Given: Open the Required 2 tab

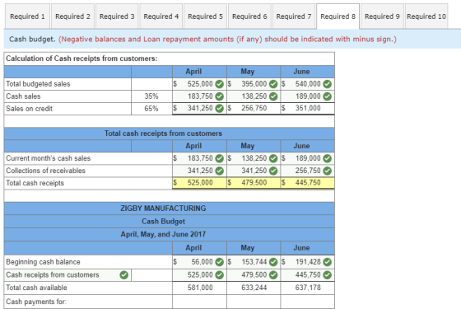Looking at the screenshot, I should (x=72, y=16).
